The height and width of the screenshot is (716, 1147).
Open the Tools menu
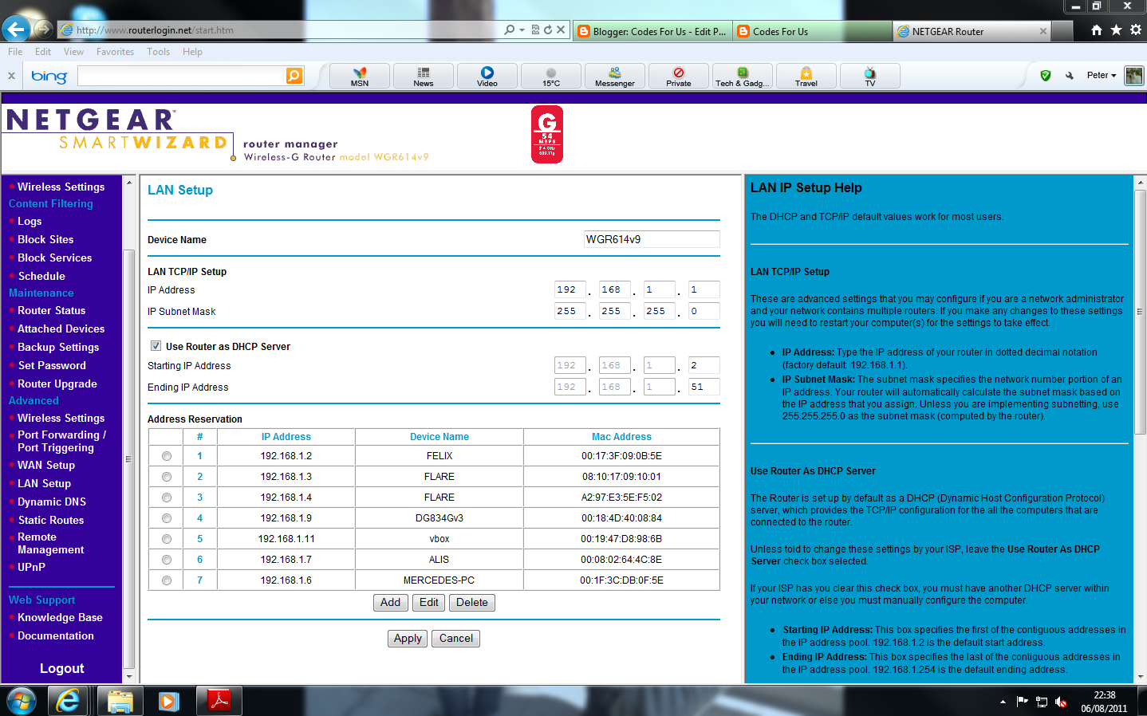pos(158,52)
